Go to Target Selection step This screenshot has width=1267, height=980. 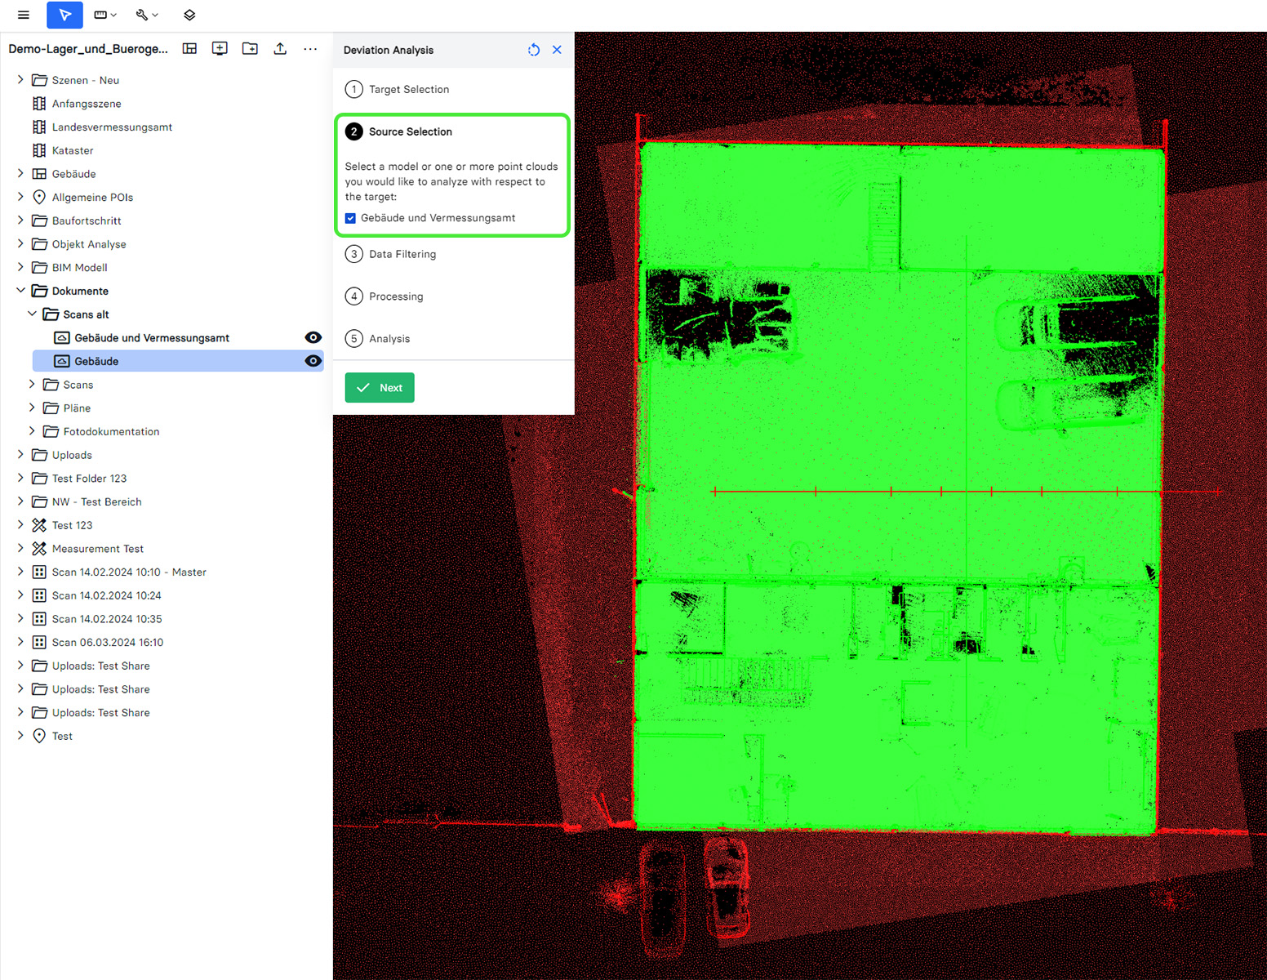point(408,89)
